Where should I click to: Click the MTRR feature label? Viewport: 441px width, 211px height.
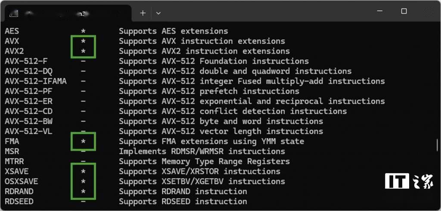click(x=14, y=161)
